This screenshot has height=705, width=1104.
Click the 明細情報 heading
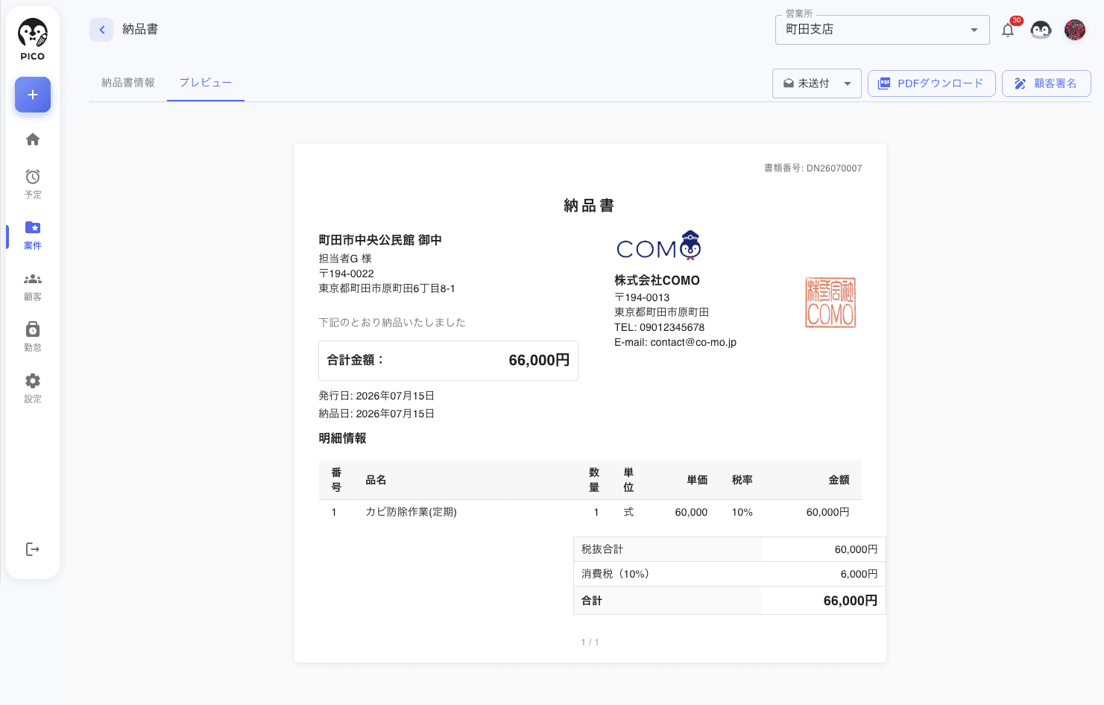pos(342,438)
